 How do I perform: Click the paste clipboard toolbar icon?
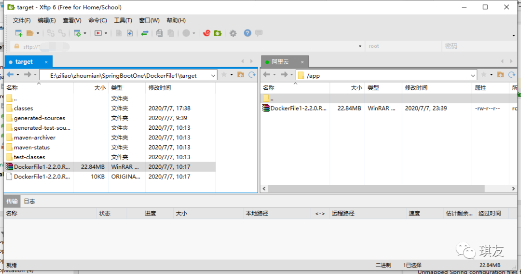click(x=171, y=33)
